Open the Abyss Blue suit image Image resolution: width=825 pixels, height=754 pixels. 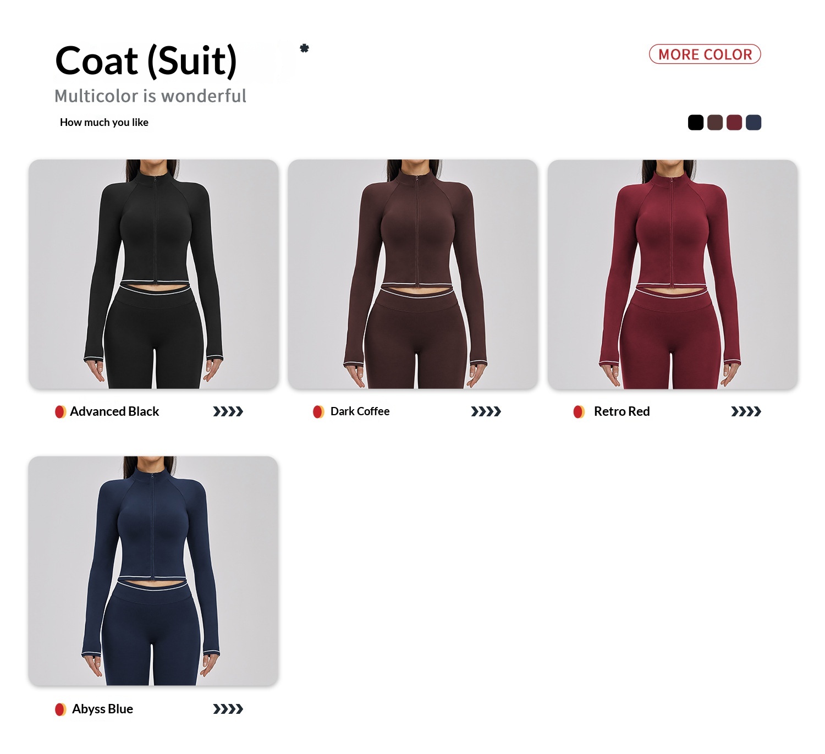pyautogui.click(x=153, y=570)
